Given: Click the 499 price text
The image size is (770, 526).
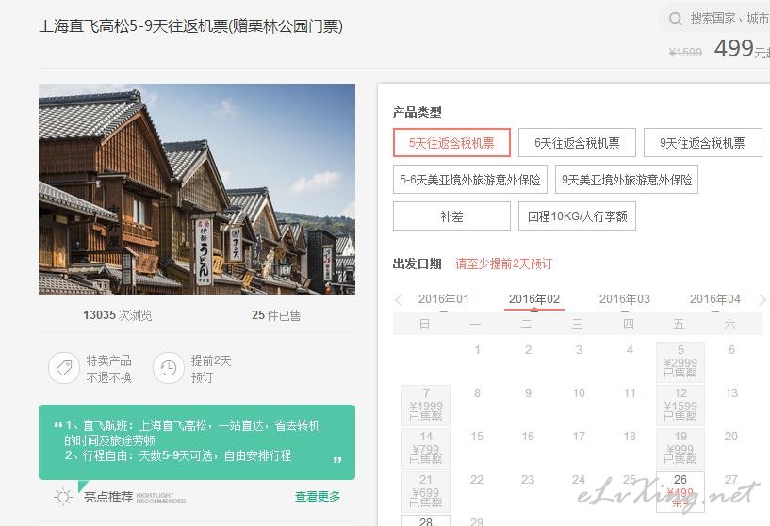Looking at the screenshot, I should coord(733,48).
